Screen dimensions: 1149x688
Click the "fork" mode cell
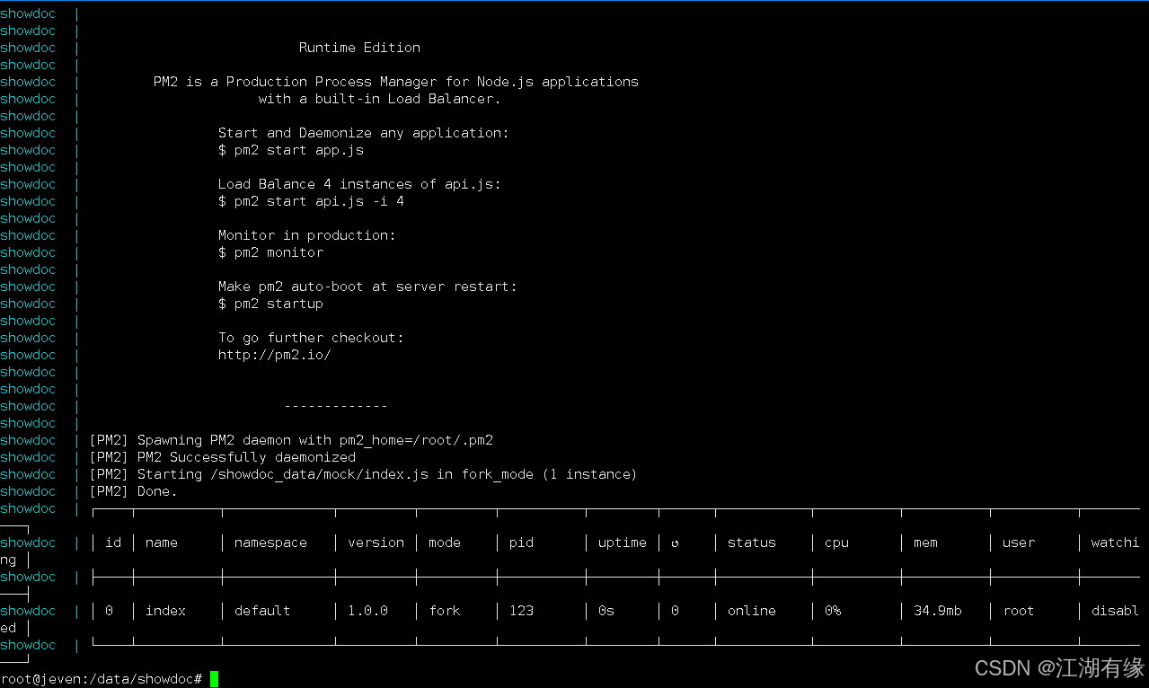point(445,611)
